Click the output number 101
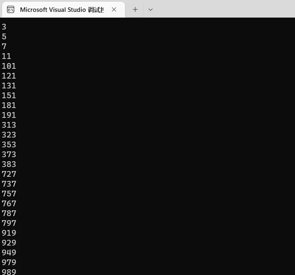 click(9, 66)
